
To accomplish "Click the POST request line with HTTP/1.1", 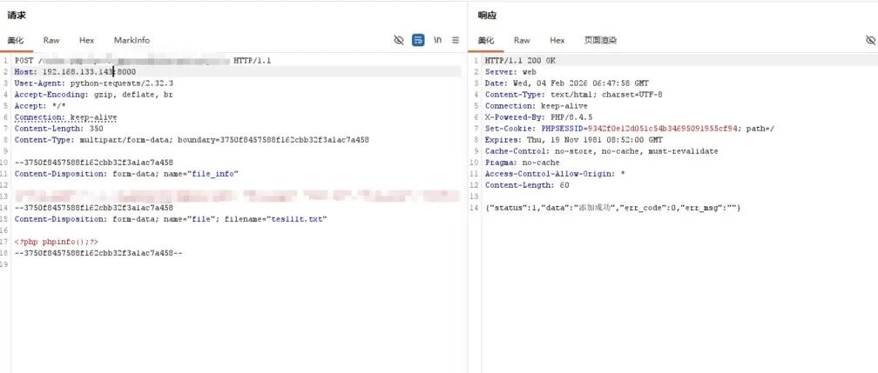I will pos(143,60).
